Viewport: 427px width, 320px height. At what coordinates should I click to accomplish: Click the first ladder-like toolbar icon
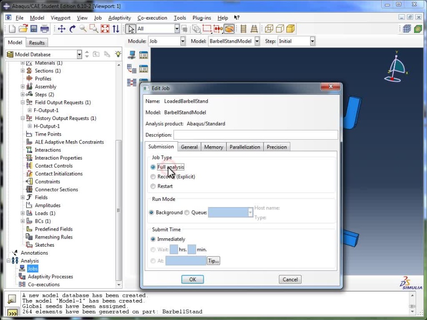tap(243, 28)
